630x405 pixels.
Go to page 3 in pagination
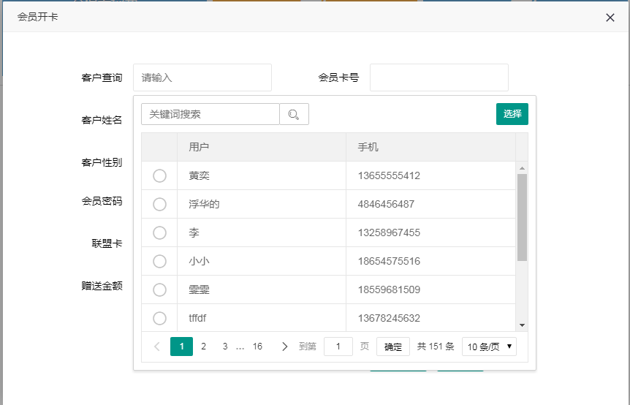pyautogui.click(x=225, y=347)
